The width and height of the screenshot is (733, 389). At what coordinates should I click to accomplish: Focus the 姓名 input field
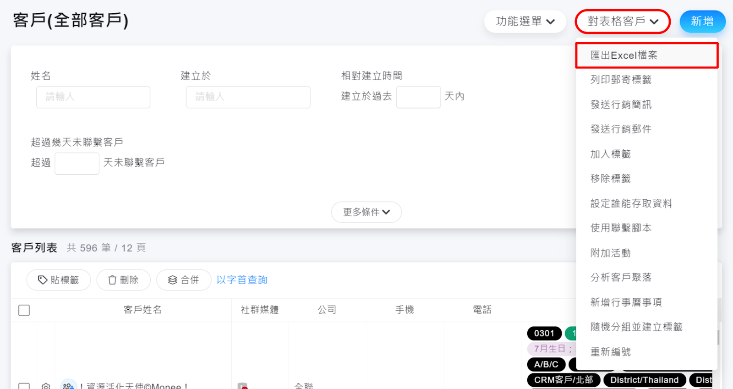point(93,97)
